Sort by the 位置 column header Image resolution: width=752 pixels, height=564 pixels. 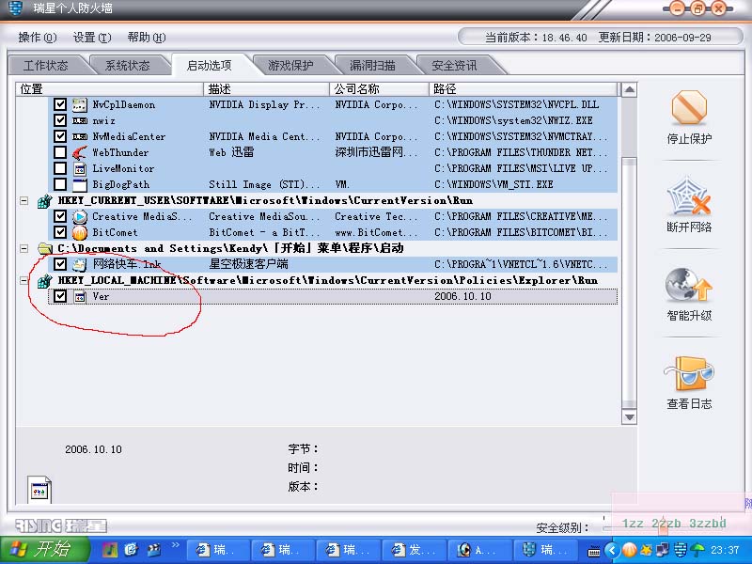[110, 89]
